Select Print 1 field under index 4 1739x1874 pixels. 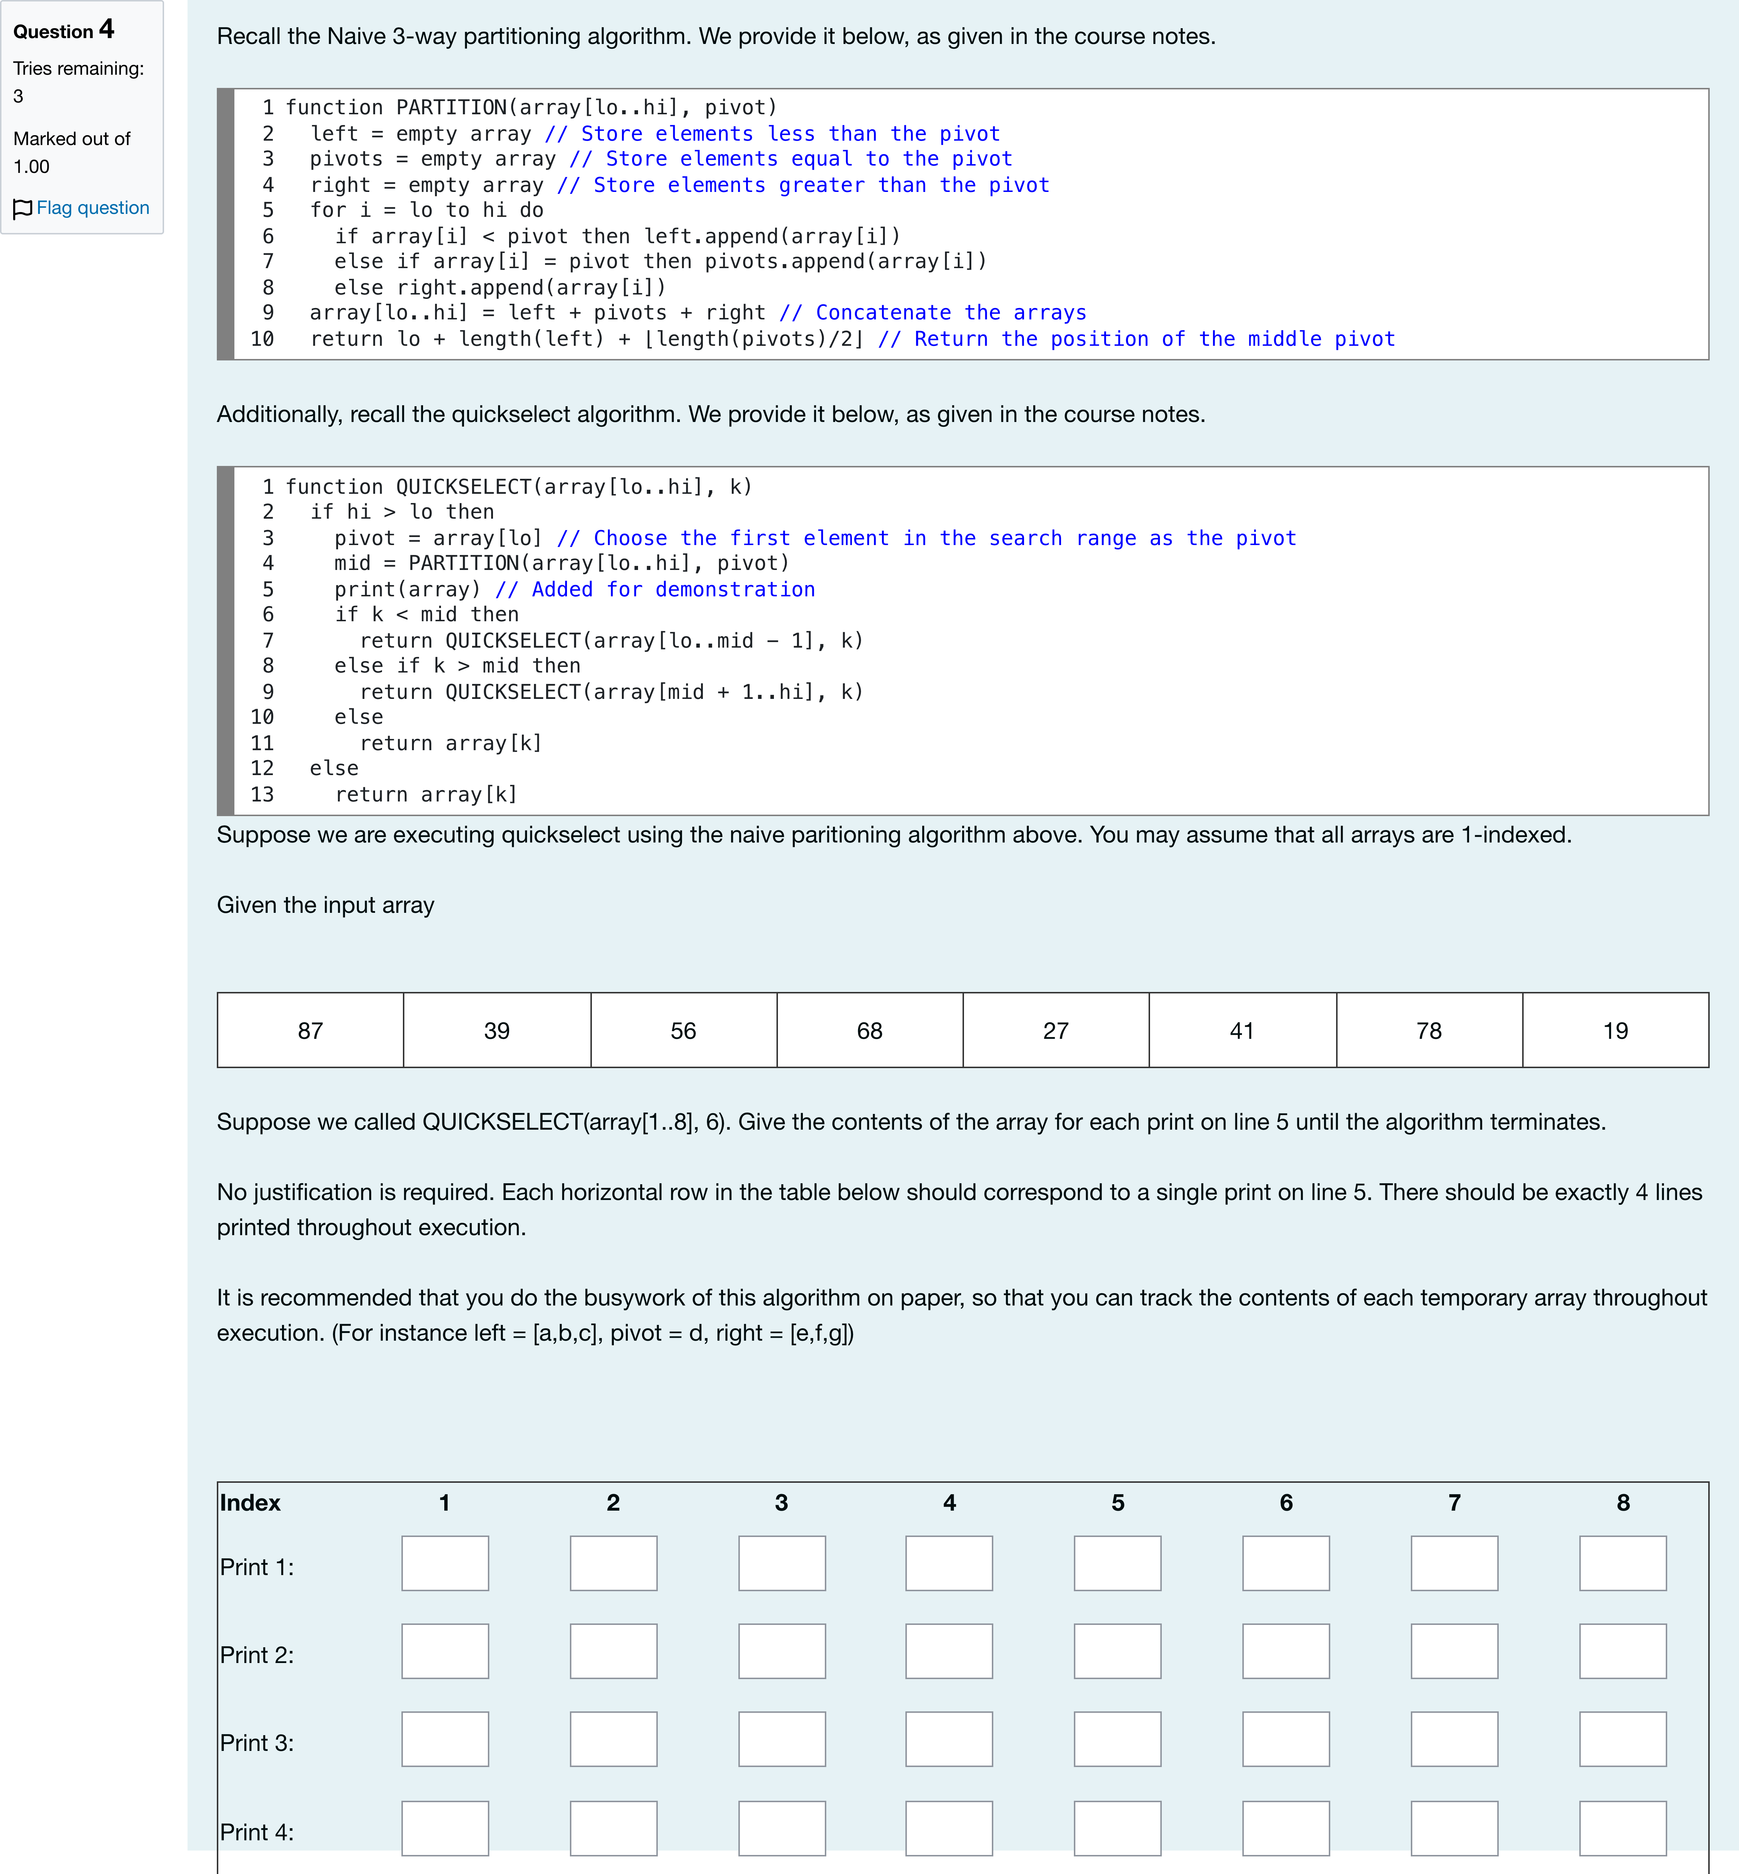[949, 1563]
